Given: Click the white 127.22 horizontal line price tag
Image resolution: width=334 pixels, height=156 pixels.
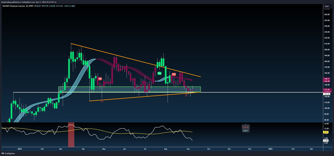Looking at the screenshot, I should 327,94.
